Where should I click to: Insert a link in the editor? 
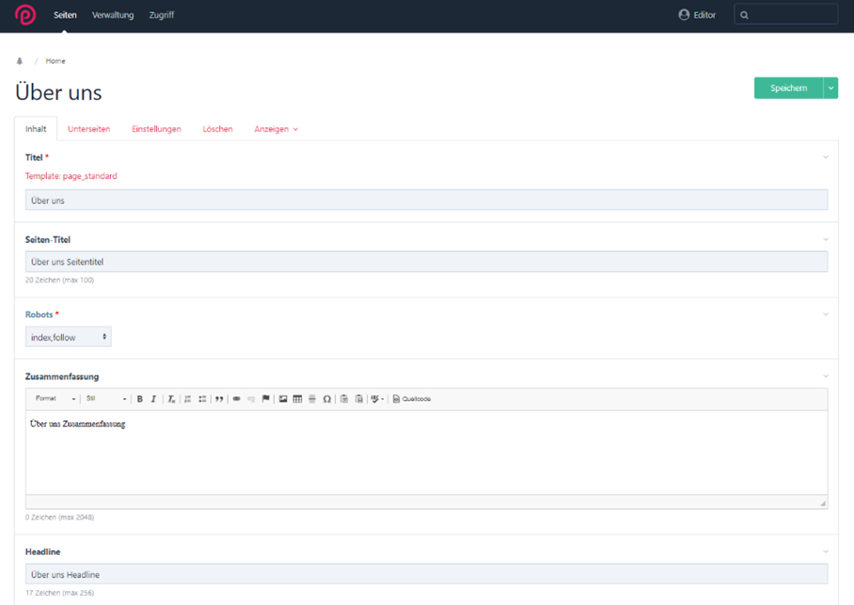(x=237, y=399)
